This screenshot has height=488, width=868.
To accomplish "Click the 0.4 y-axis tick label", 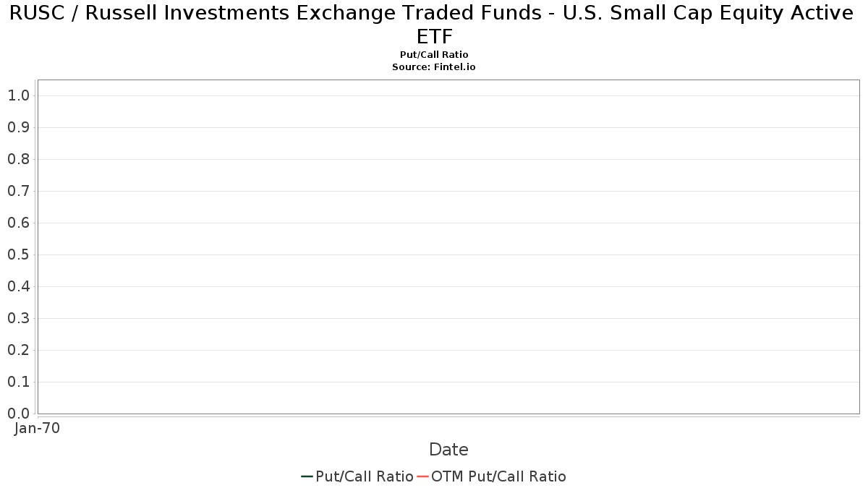I will [18, 286].
